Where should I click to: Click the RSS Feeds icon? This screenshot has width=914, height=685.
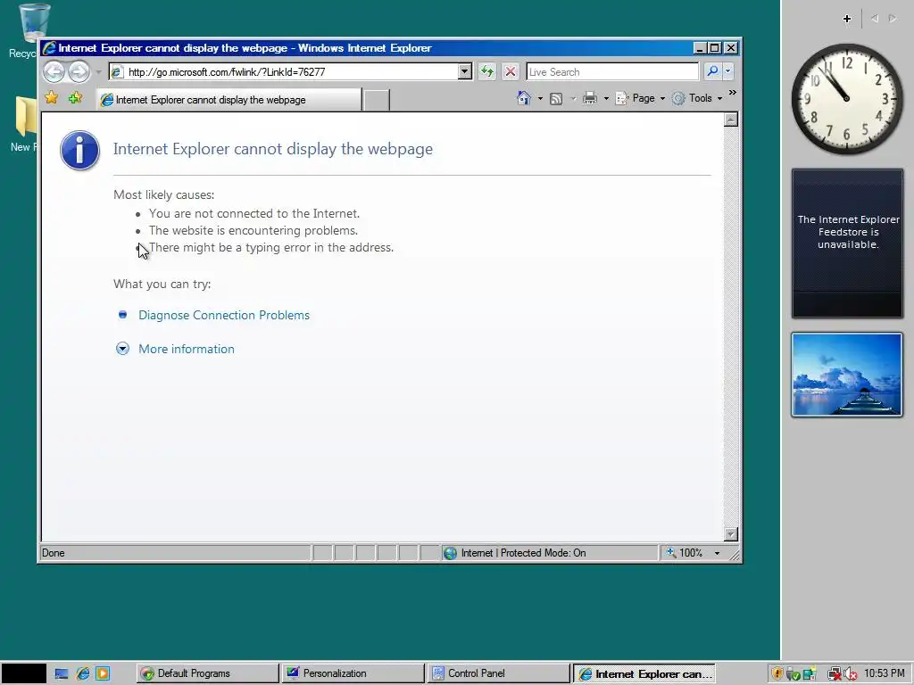click(556, 98)
